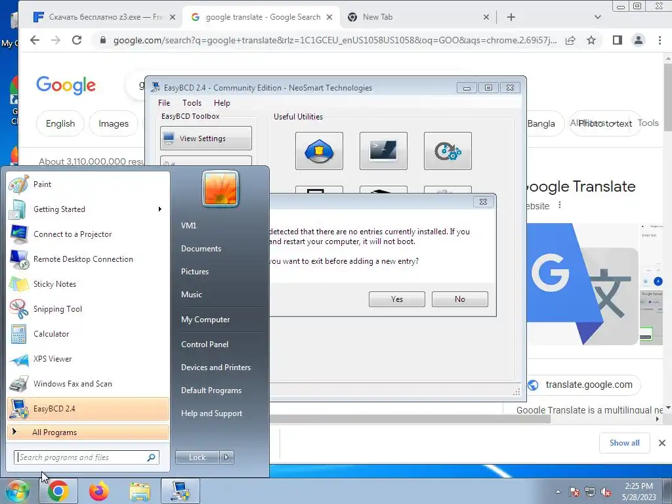Launch Windows Fax and Scan
672x504 pixels.
click(88, 383)
